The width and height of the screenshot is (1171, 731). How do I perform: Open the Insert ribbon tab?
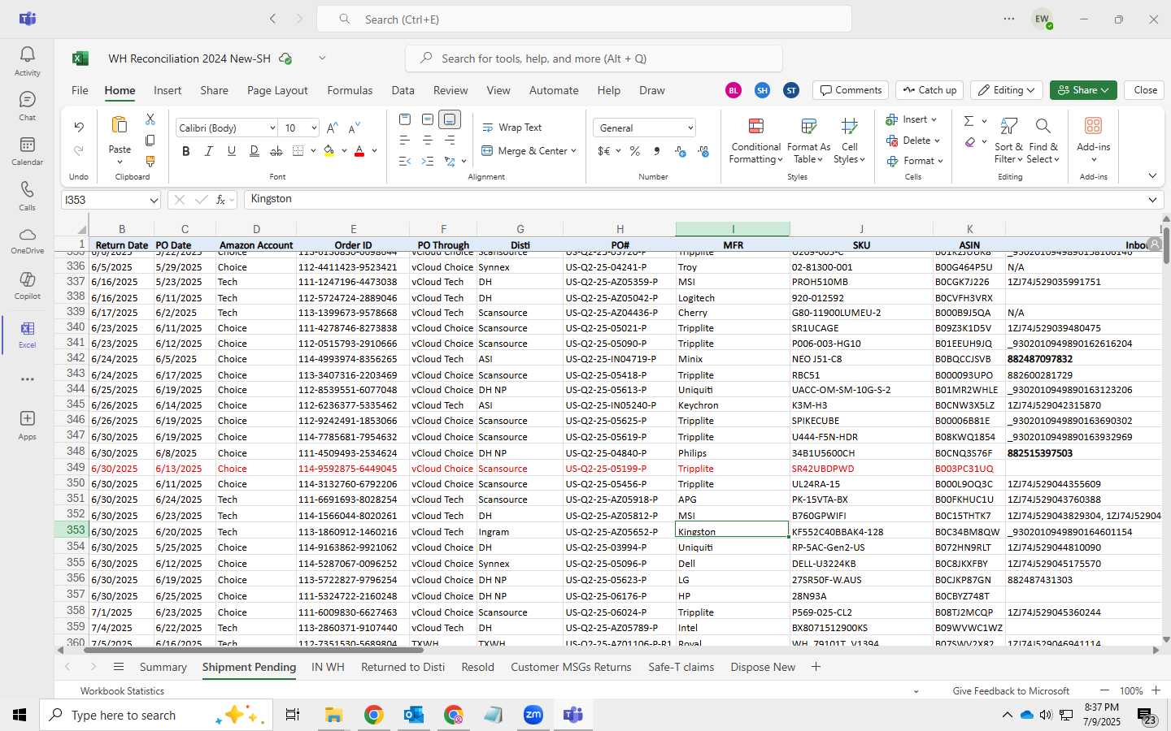point(168,90)
